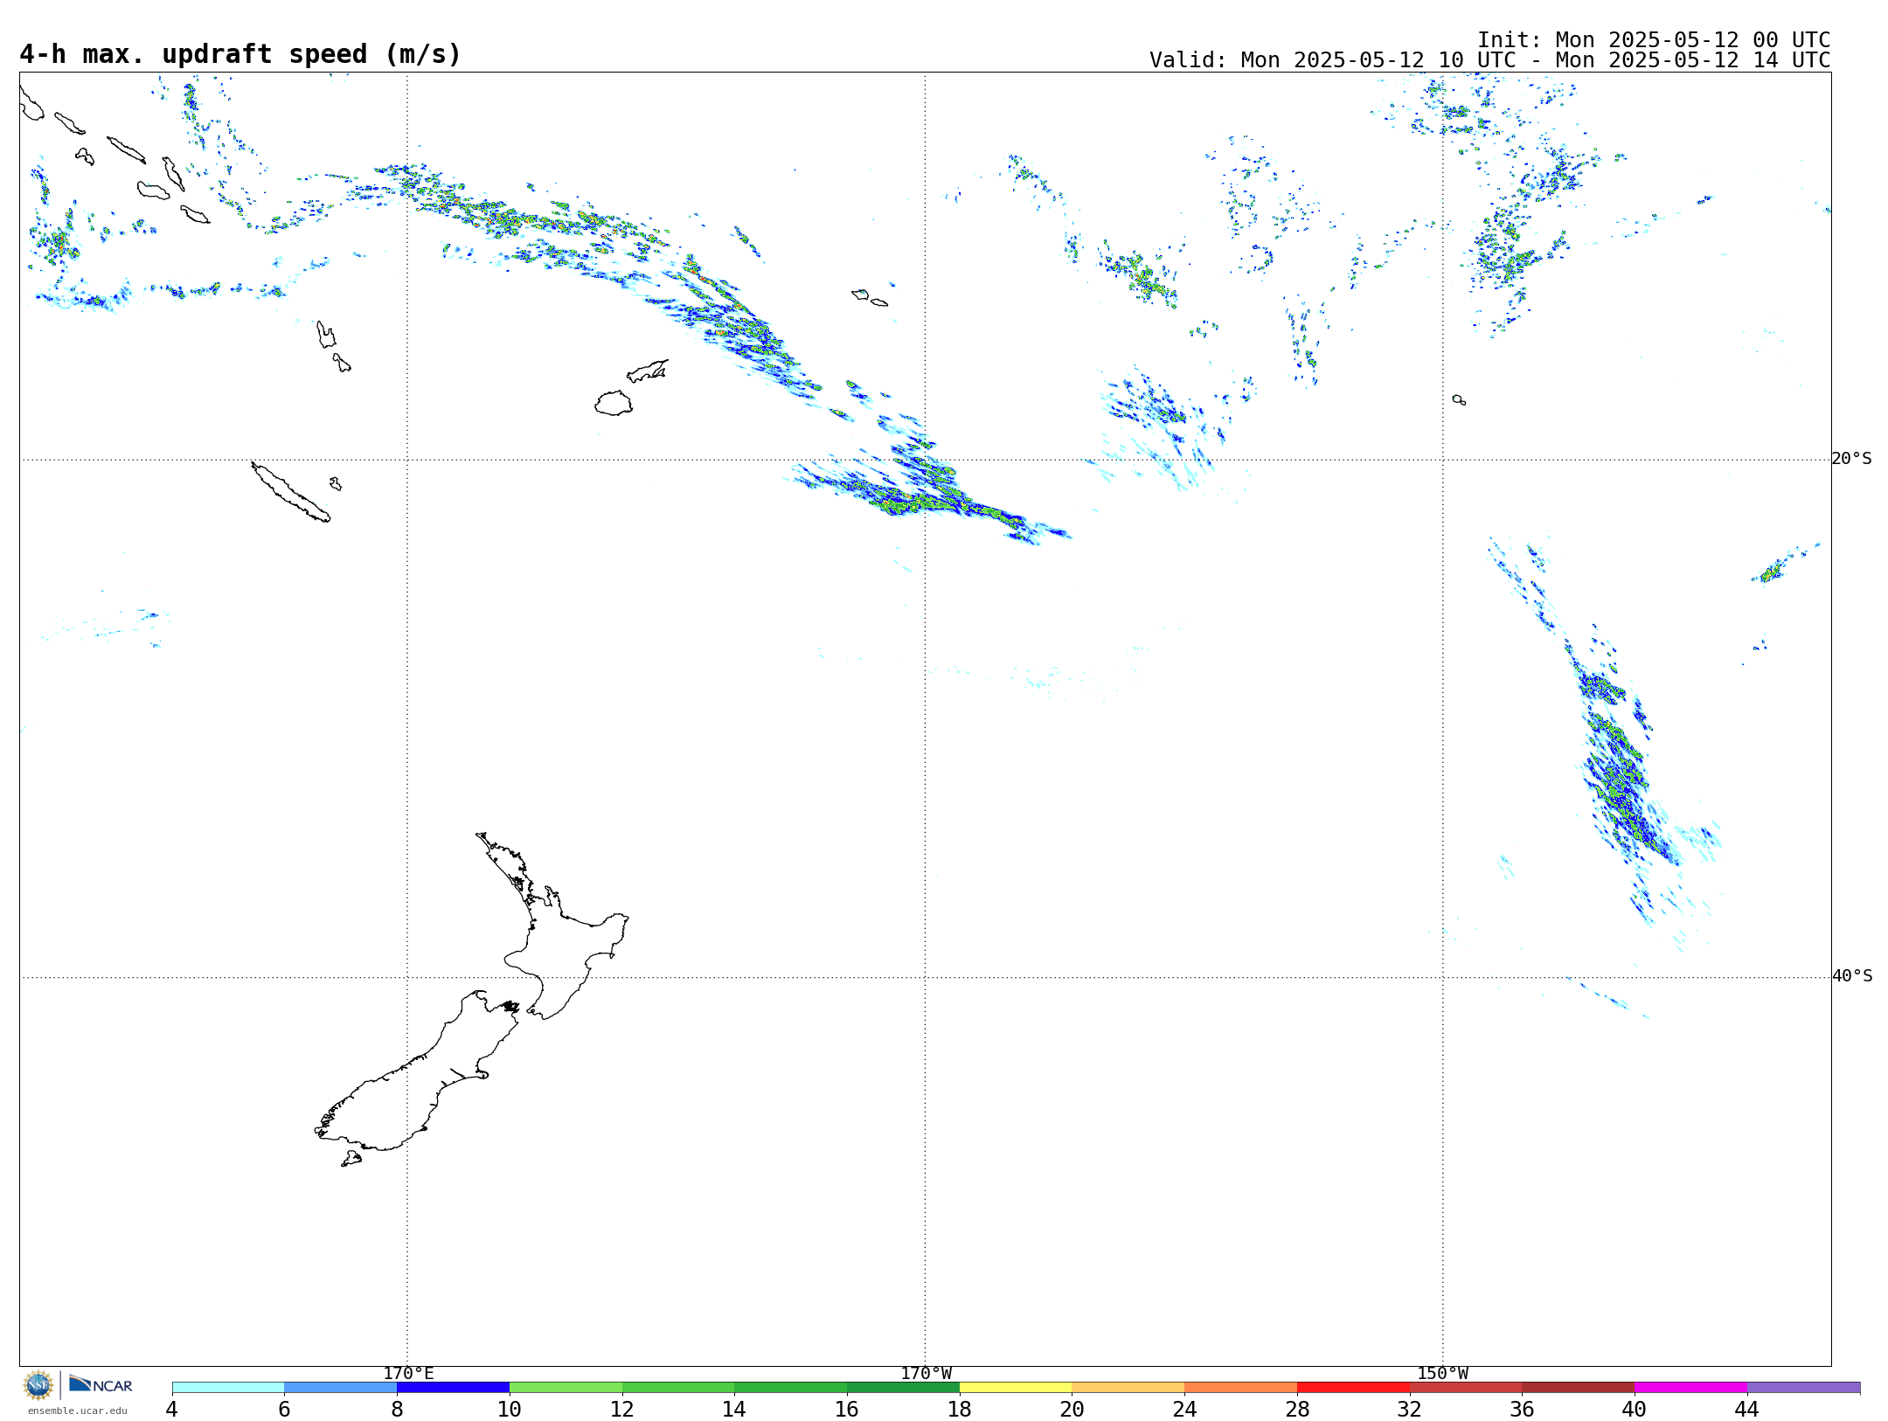Click the Stewart Island outline south of New Zealand
The image size is (1888, 1421).
[351, 1159]
